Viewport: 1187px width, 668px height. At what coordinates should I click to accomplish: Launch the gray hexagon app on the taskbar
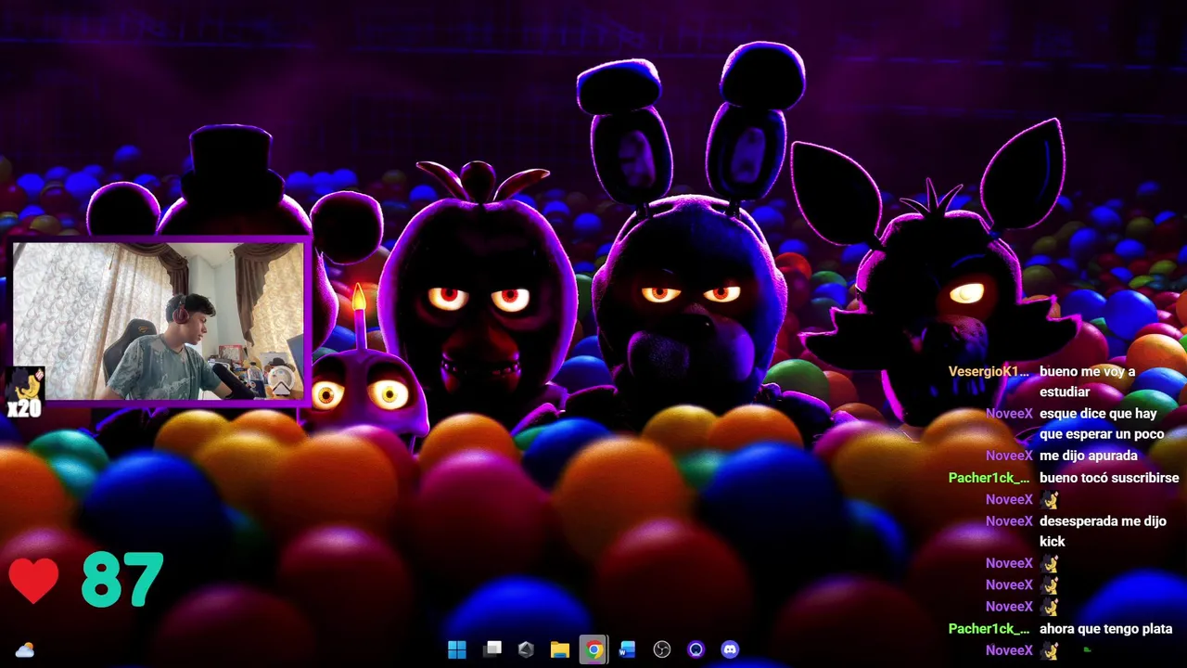pos(526,649)
